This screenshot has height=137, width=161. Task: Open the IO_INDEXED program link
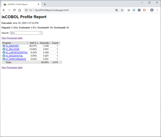coord(12,46)
